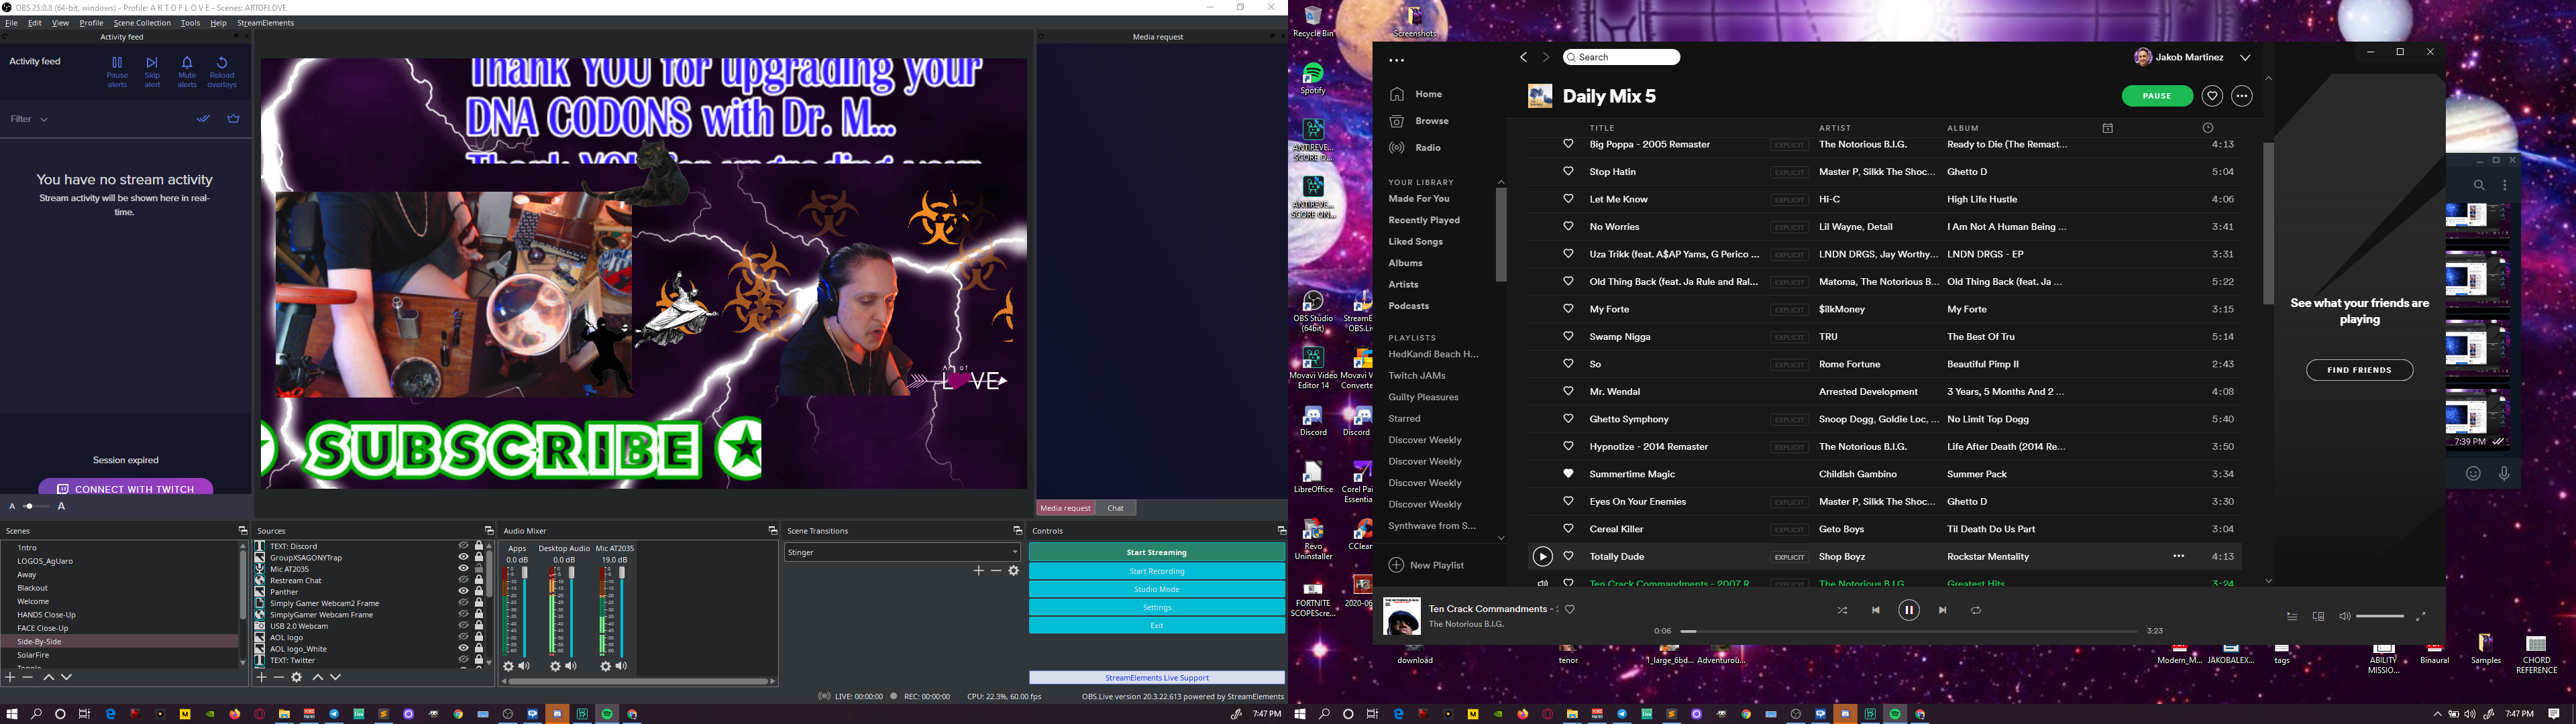Viewport: 2576px width, 724px height.
Task: Open more options for Daily Mix 5
Action: click(2242, 96)
